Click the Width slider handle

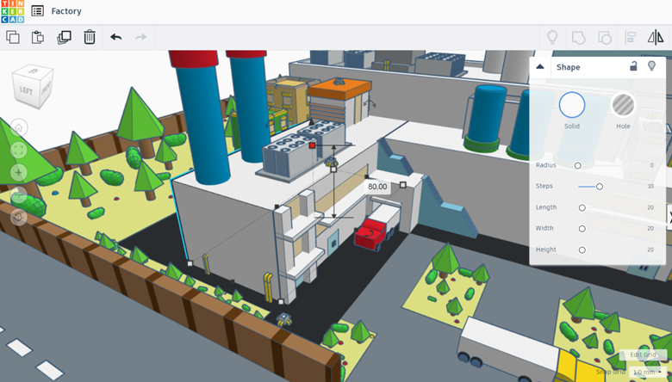pos(582,229)
